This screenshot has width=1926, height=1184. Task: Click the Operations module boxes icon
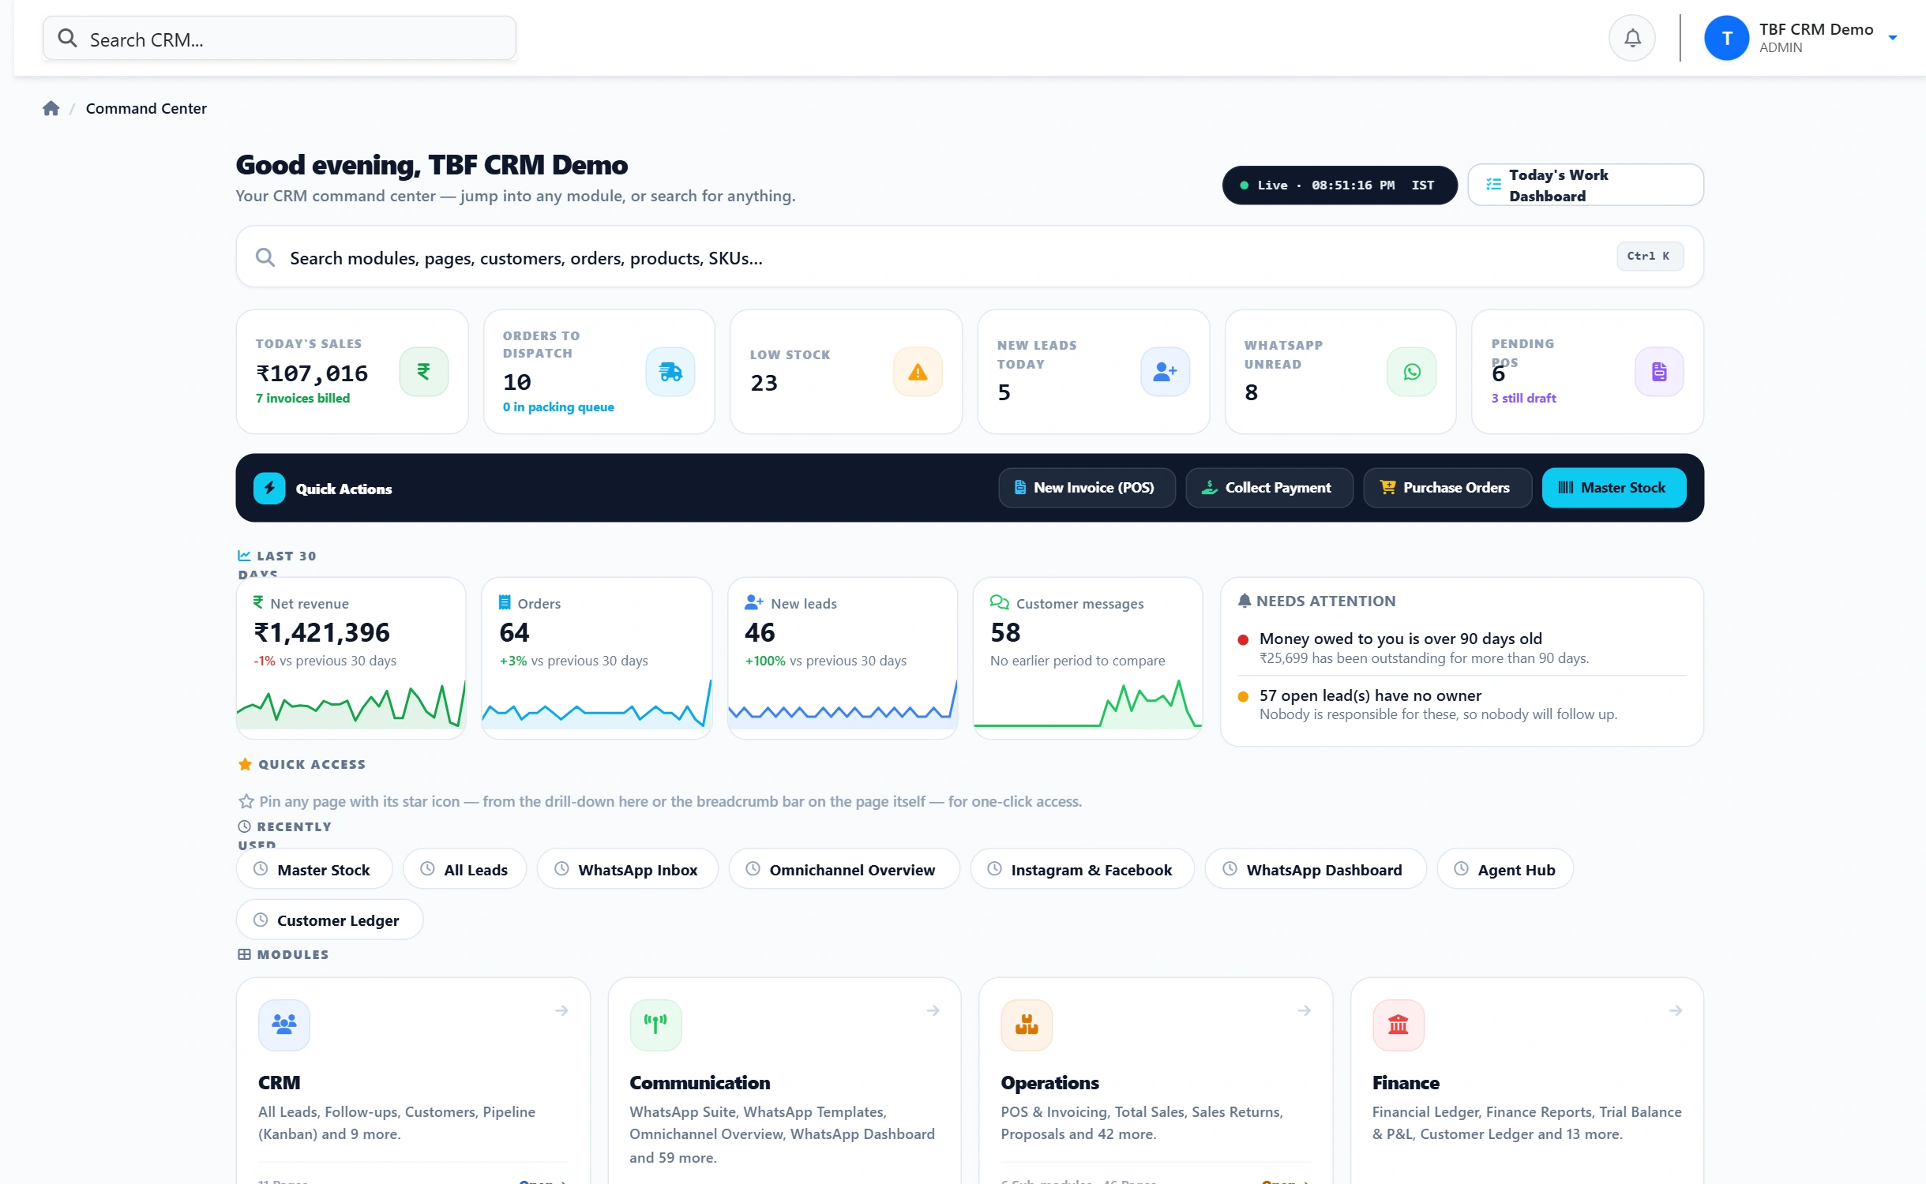(1027, 1025)
